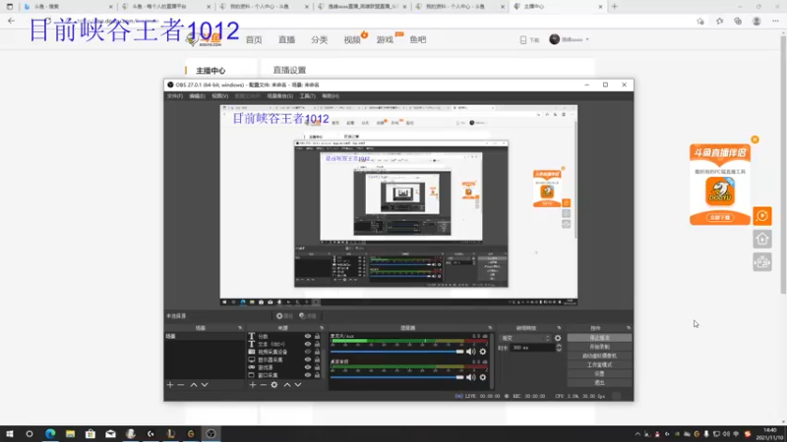Toggle visibility of 视频采集设备 source

(308, 352)
